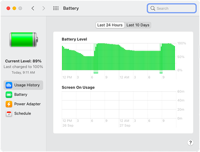The width and height of the screenshot is (200, 152).
Task: Switch to Last 10 Days view
Action: click(138, 25)
